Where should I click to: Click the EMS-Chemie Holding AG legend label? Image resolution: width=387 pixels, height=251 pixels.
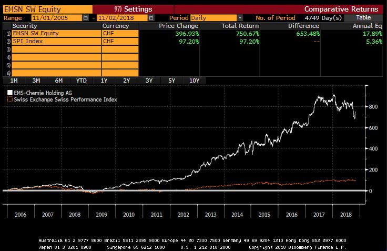[x=43, y=93]
